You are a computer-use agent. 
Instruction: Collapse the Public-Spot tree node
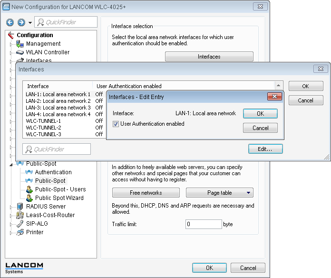11,164
